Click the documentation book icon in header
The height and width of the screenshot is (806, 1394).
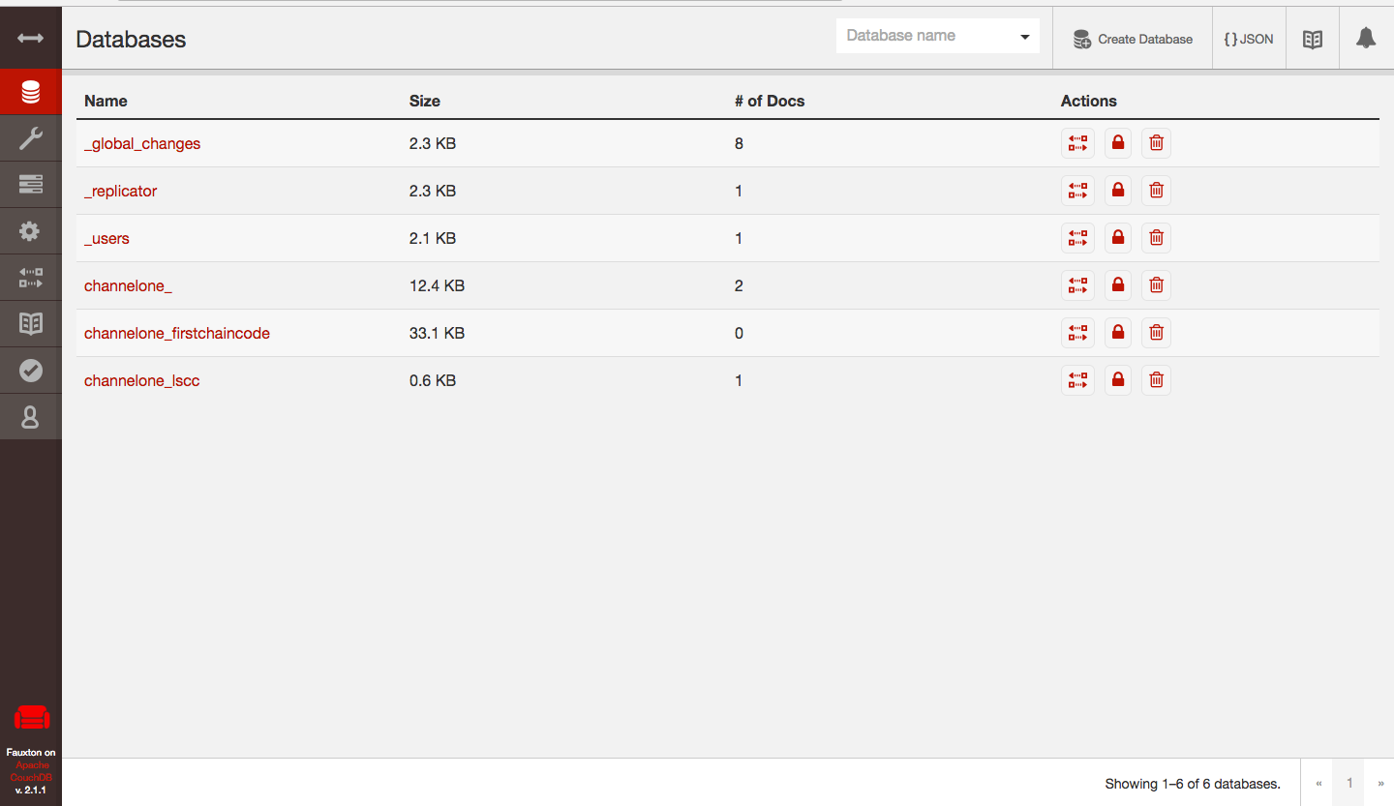(1312, 40)
